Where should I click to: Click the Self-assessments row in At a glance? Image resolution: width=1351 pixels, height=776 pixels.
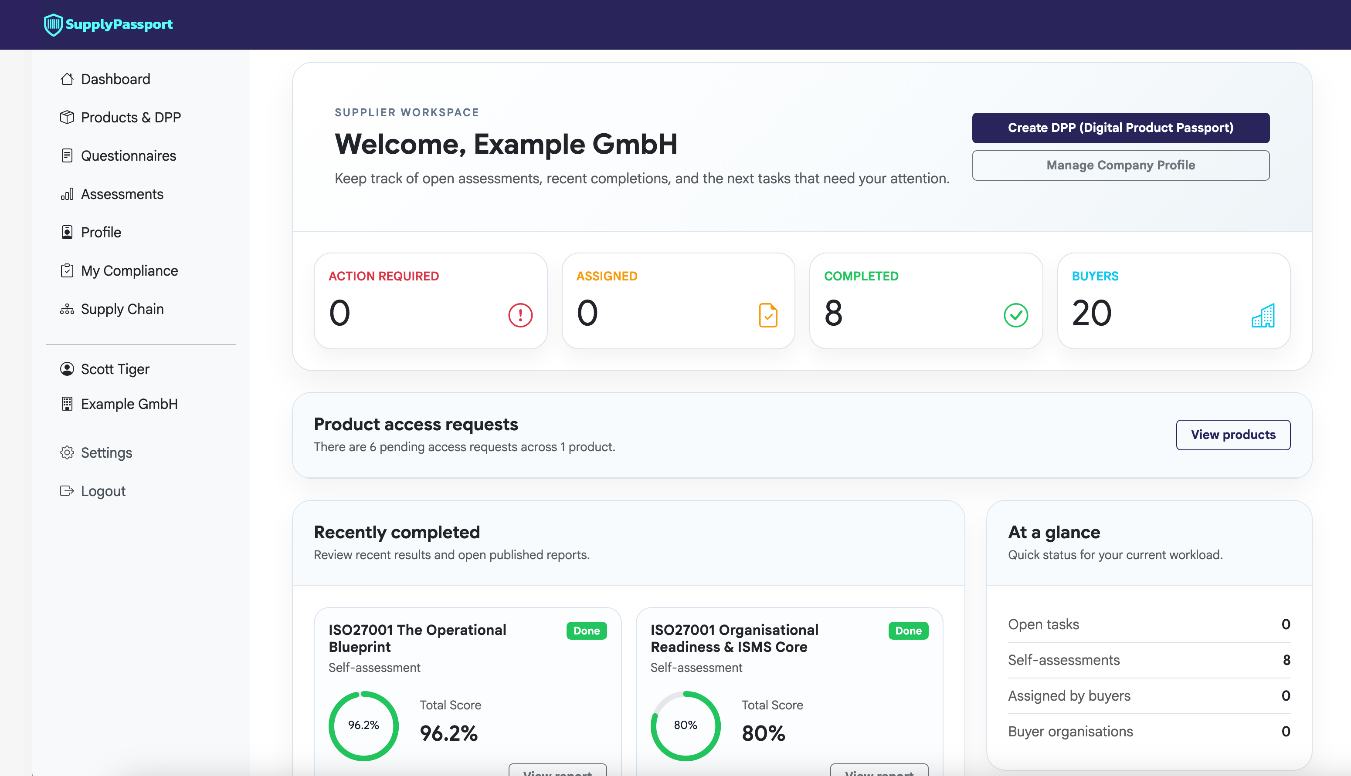tap(1149, 660)
